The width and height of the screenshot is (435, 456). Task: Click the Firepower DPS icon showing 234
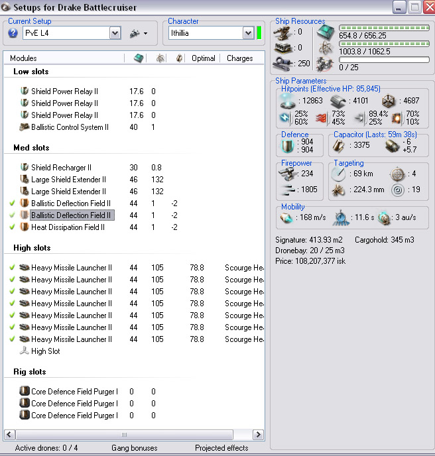click(288, 174)
